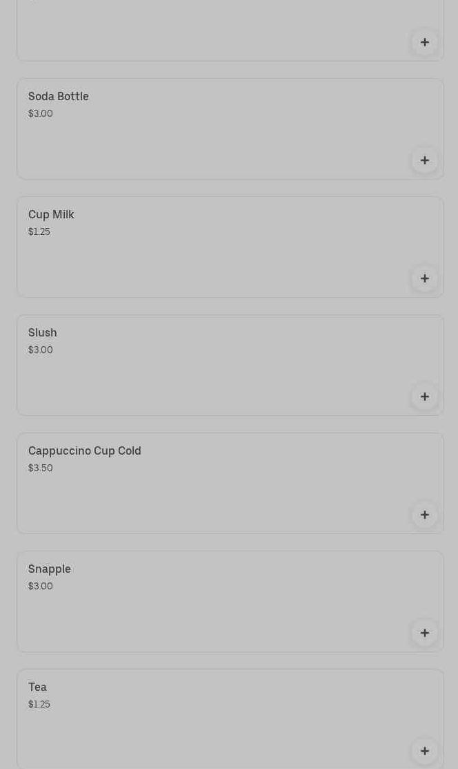Select the Snapple item title
458x769 pixels.
click(x=50, y=569)
